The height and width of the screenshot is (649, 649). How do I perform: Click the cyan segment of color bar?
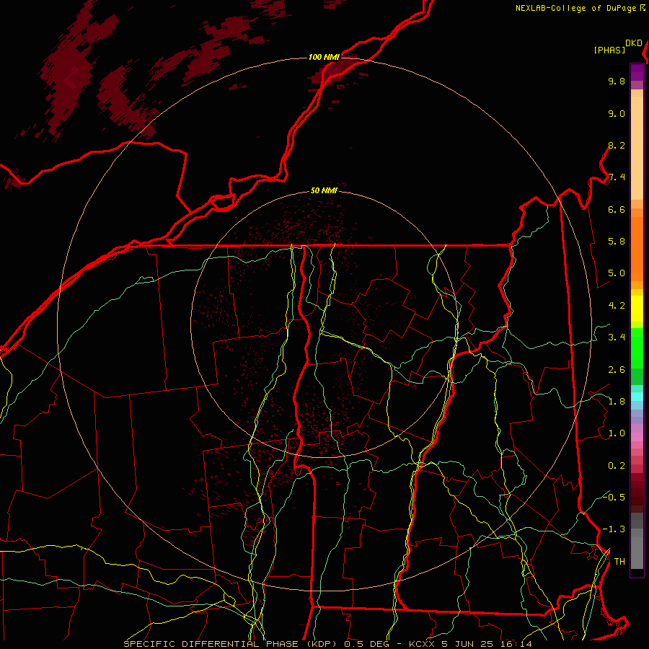coord(637,397)
